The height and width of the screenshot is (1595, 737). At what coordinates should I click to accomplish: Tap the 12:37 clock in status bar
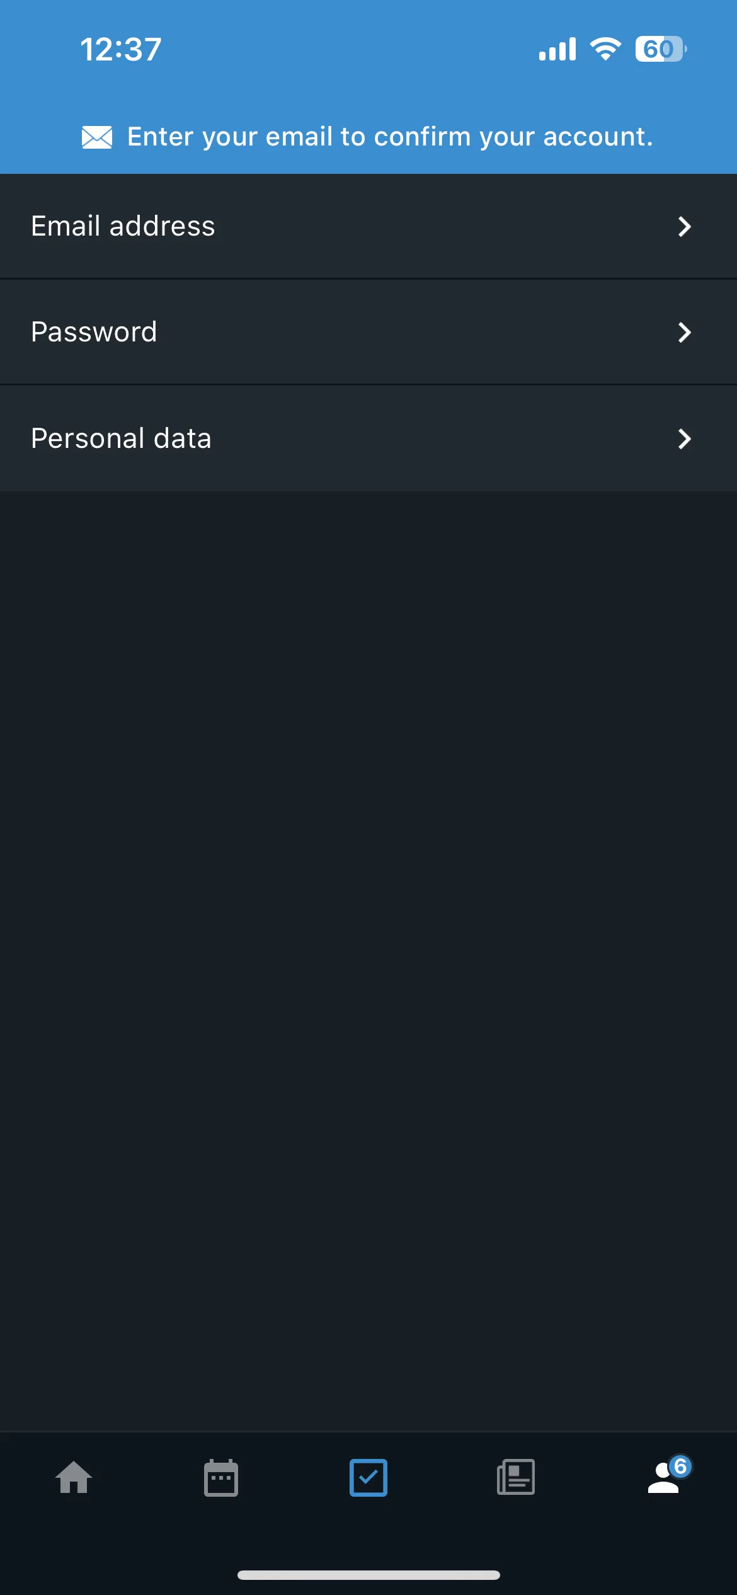pos(121,49)
